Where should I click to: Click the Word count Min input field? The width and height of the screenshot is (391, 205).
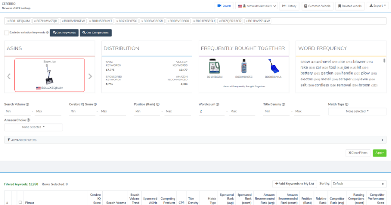tap(211, 111)
